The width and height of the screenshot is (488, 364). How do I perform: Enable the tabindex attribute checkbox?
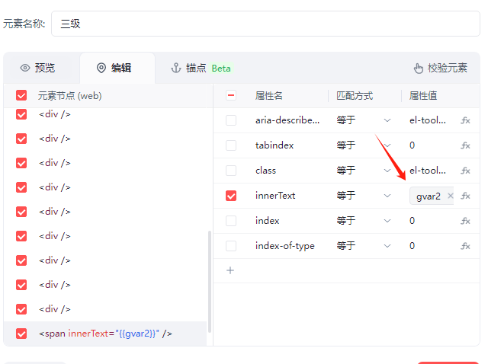231,145
